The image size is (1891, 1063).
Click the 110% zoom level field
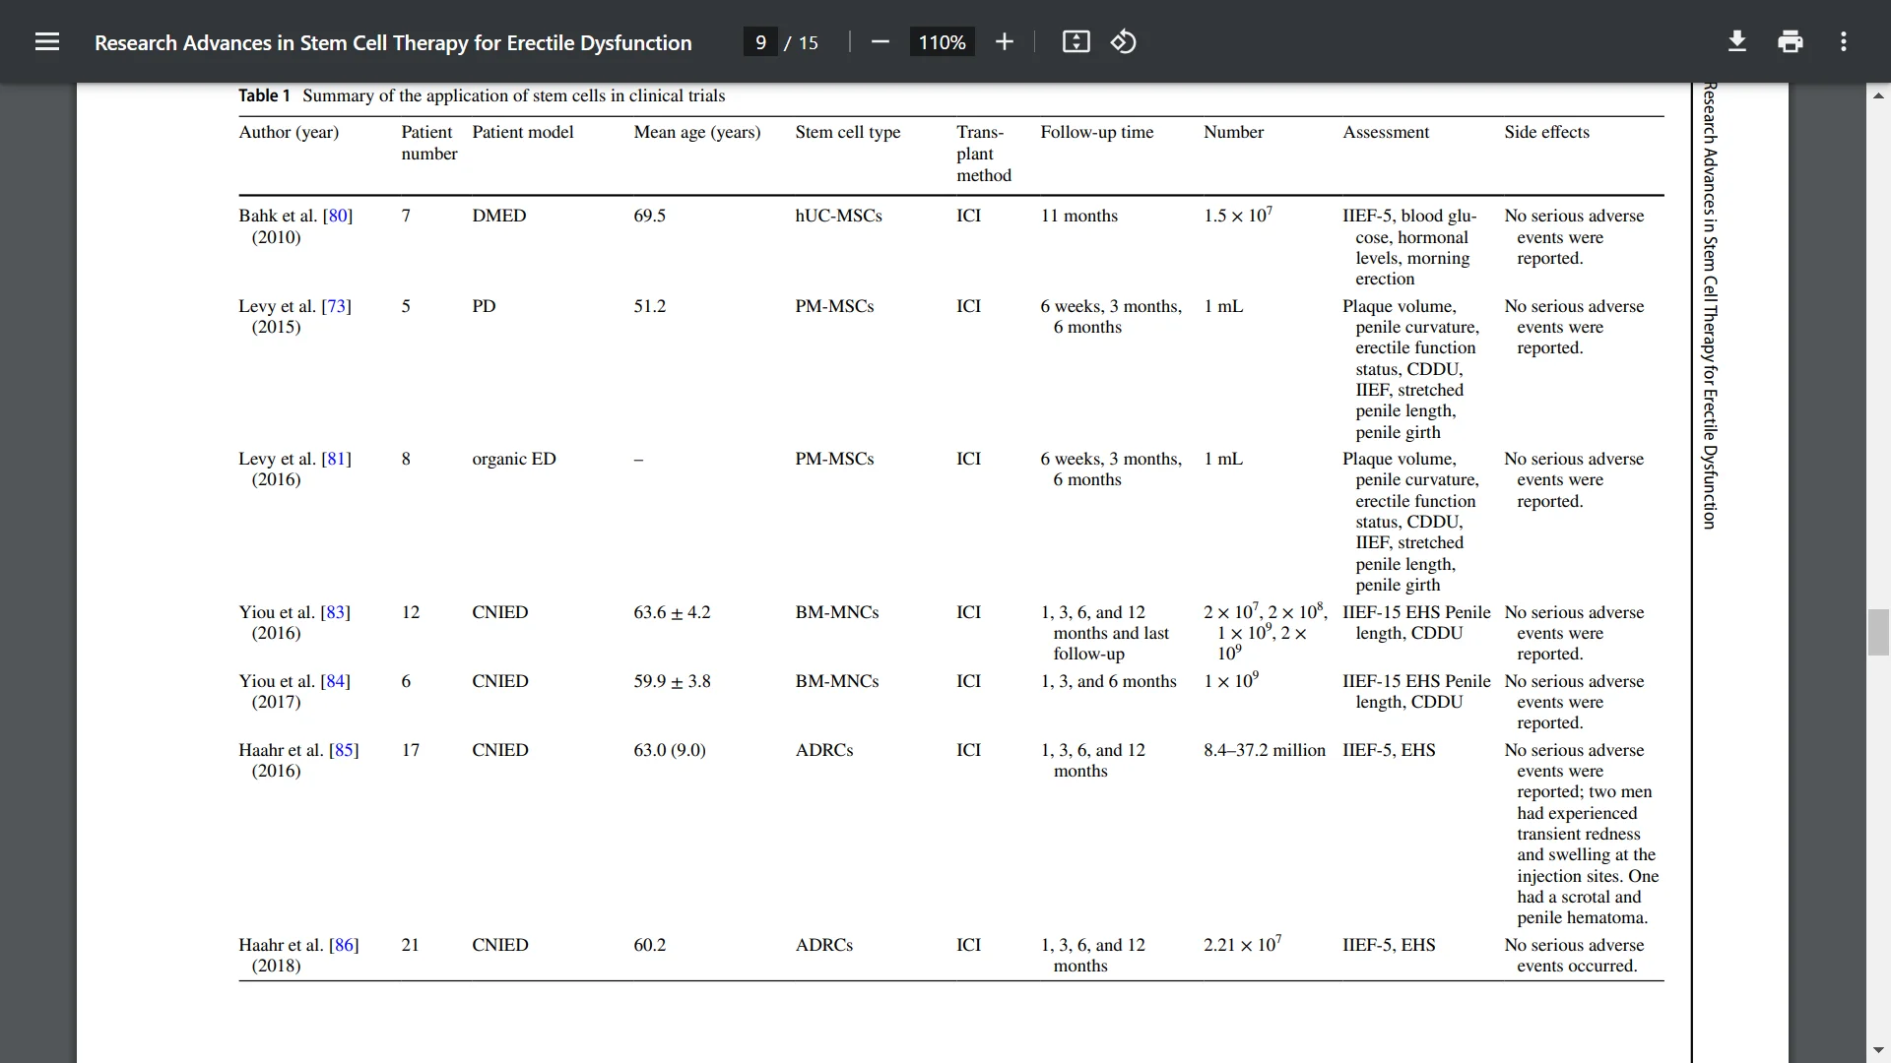pyautogui.click(x=942, y=42)
